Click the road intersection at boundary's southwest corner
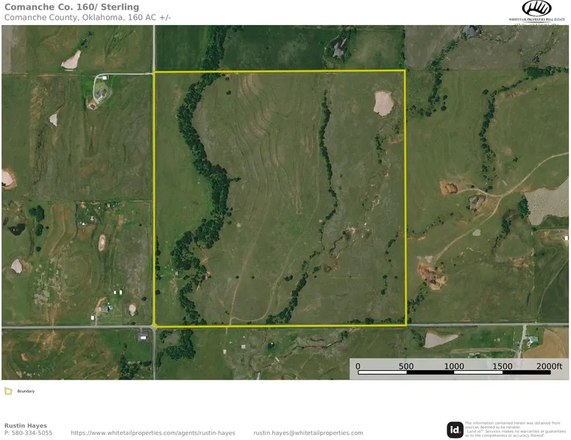Screen dimensions: 571x440 154,325
